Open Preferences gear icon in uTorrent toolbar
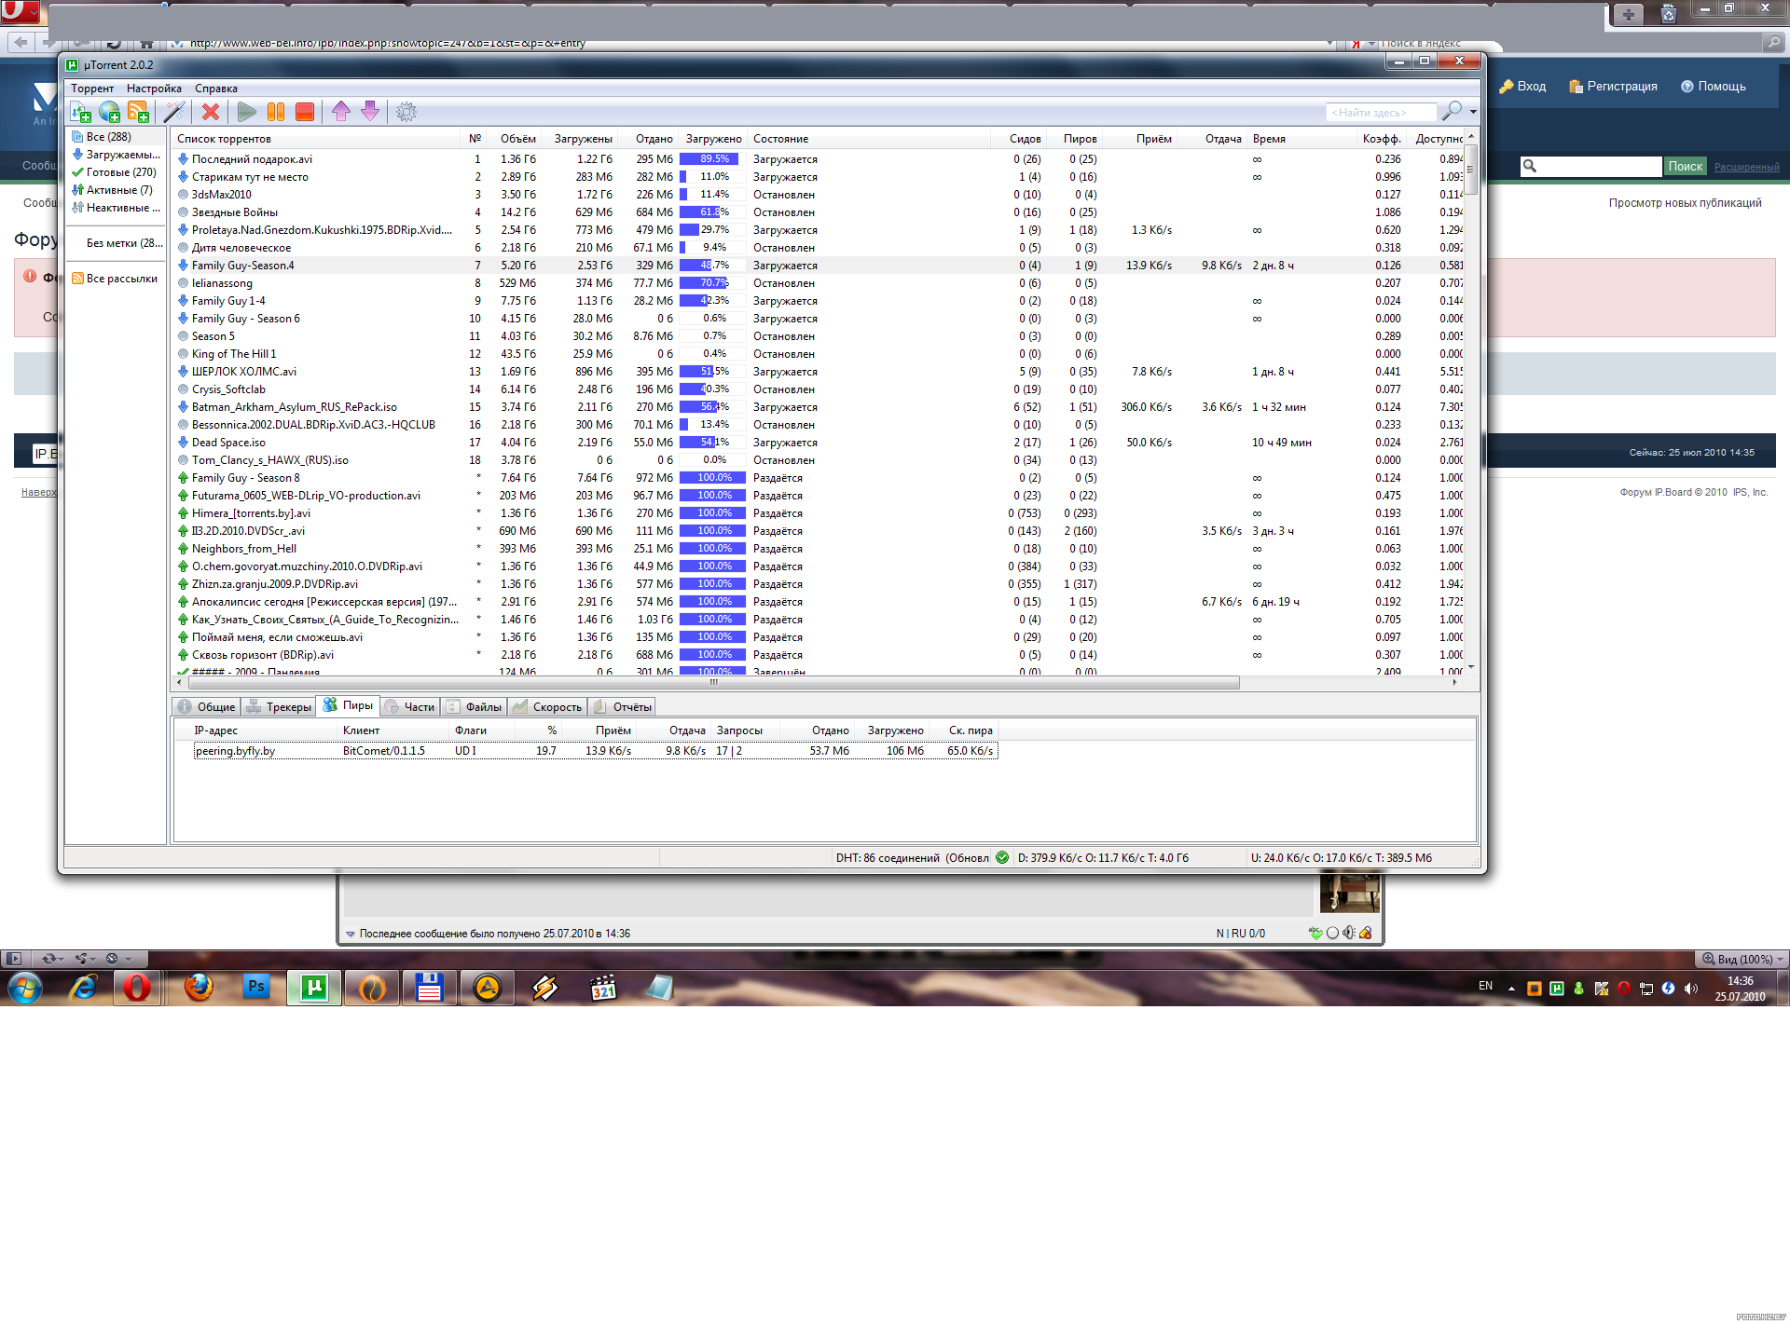1790x1324 pixels. 406,112
